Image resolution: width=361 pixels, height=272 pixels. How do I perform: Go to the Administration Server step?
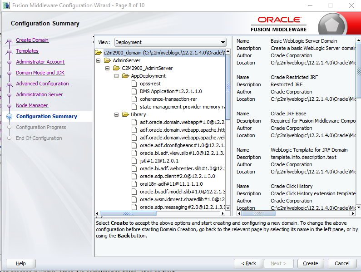pyautogui.click(x=40, y=94)
